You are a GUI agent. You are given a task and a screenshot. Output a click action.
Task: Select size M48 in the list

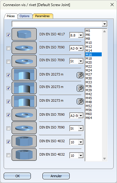pos(93,102)
